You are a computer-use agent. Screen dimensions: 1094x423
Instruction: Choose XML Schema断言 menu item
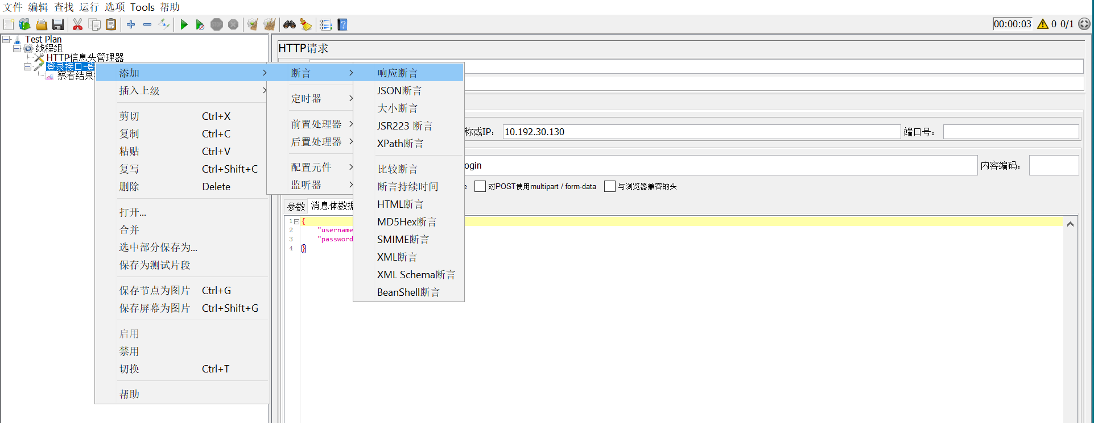[x=408, y=274]
